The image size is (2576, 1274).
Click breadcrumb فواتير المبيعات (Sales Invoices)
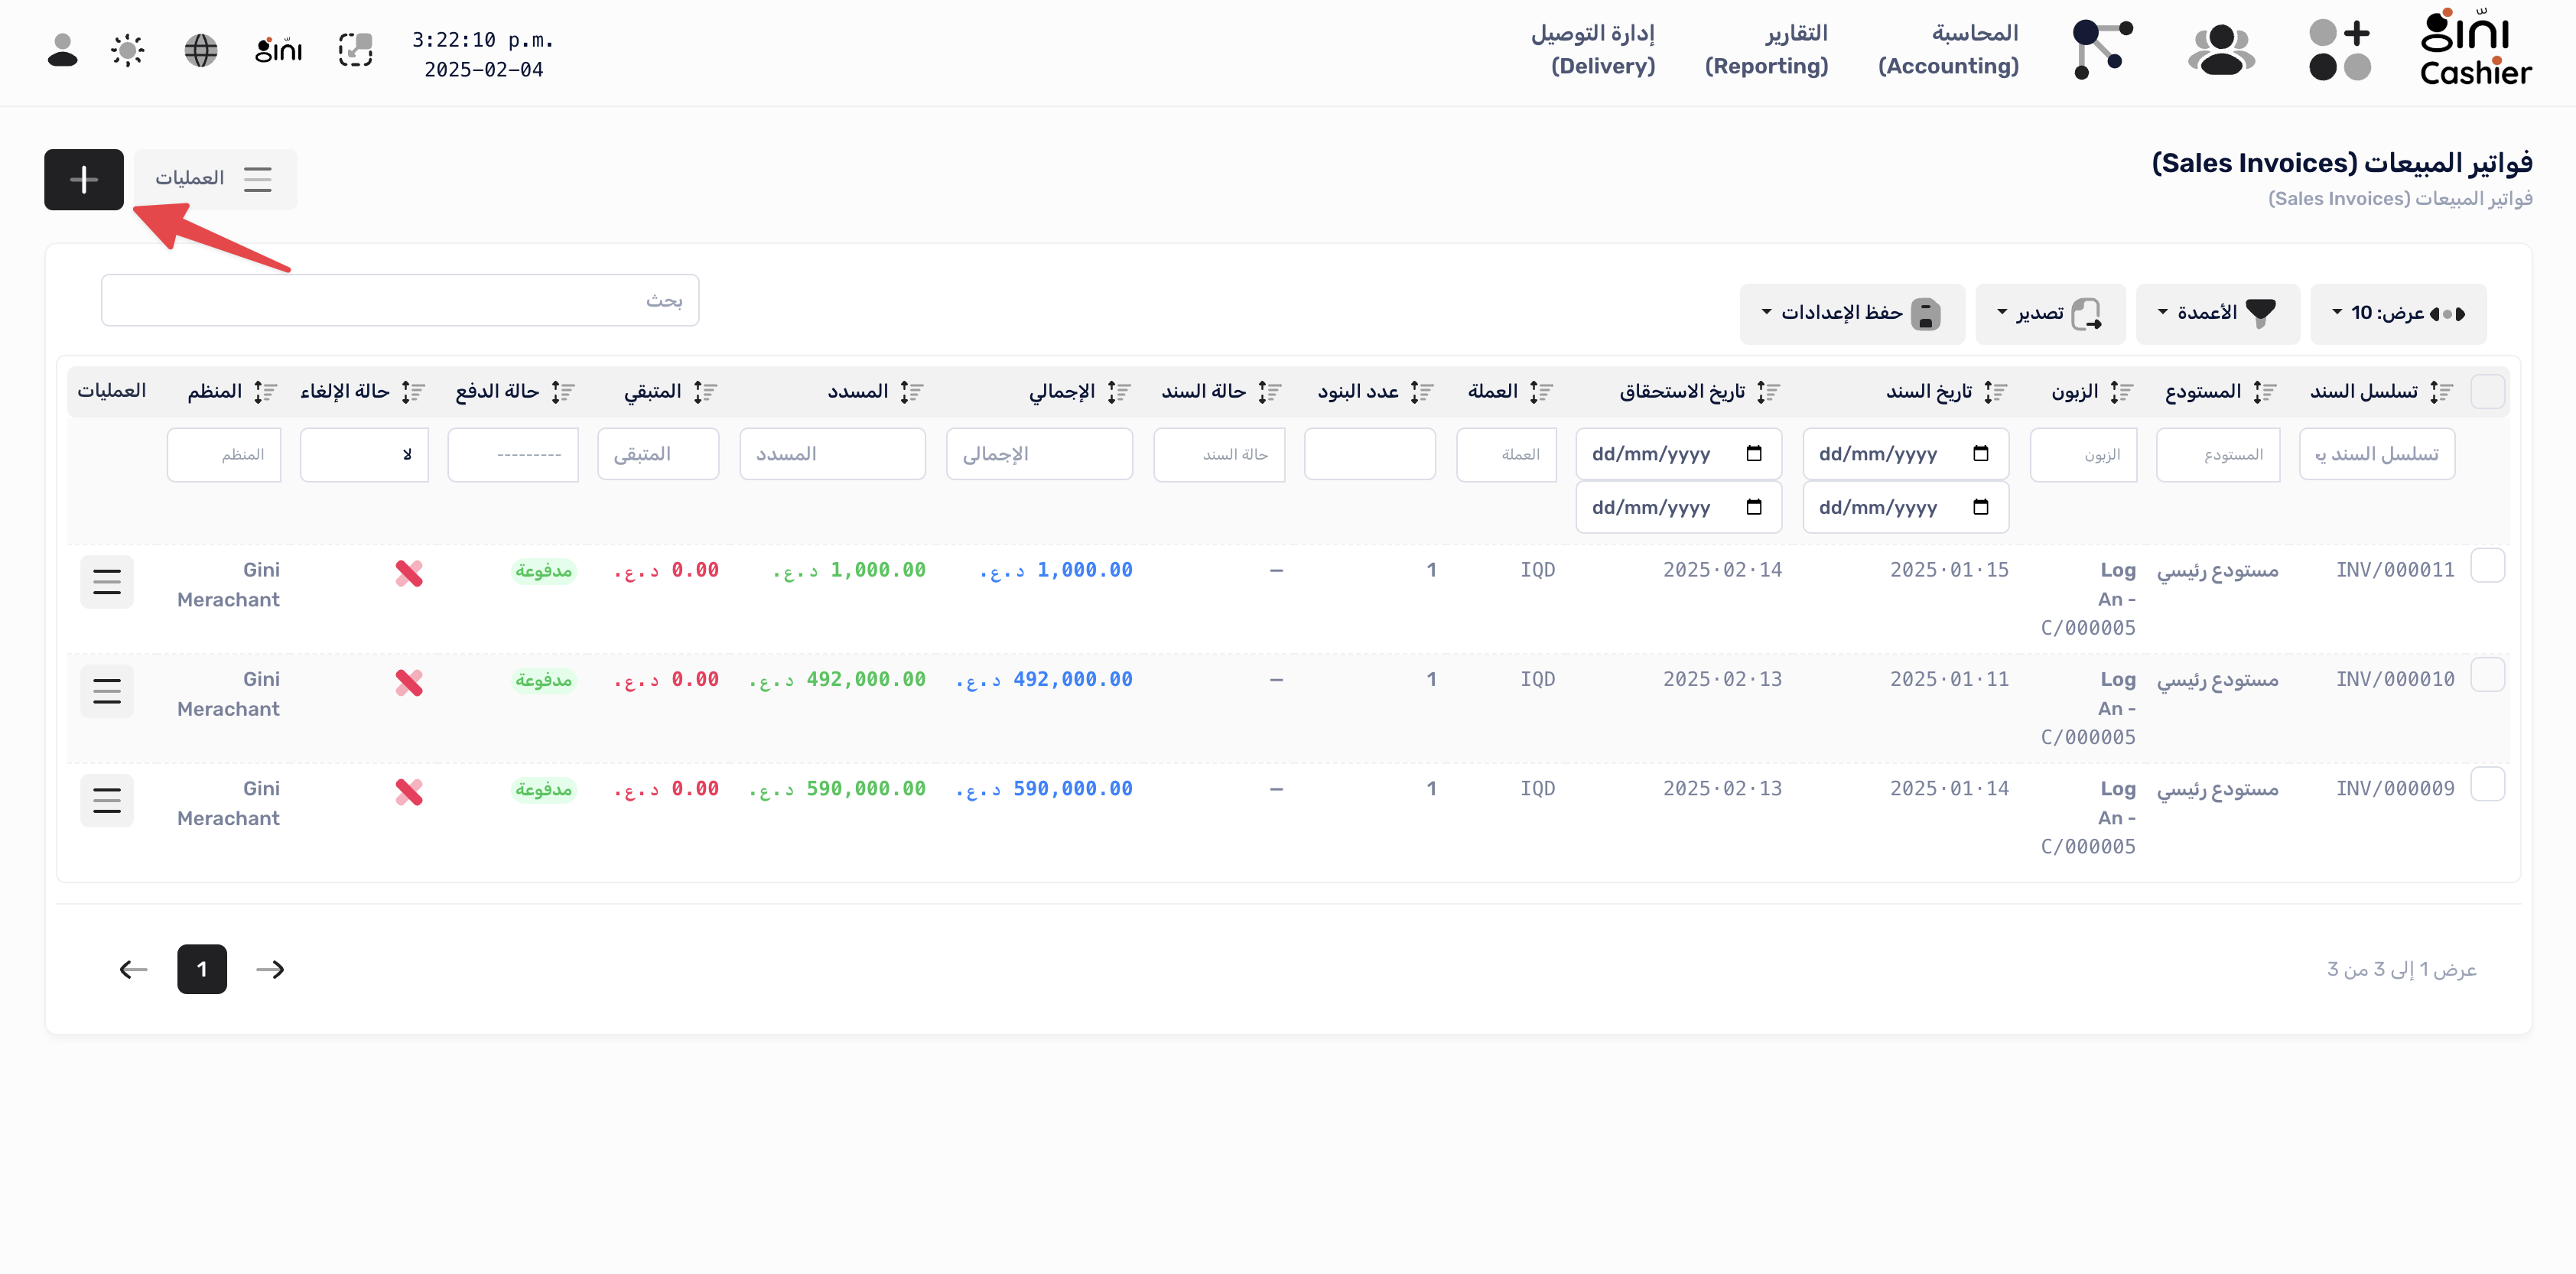(2400, 198)
